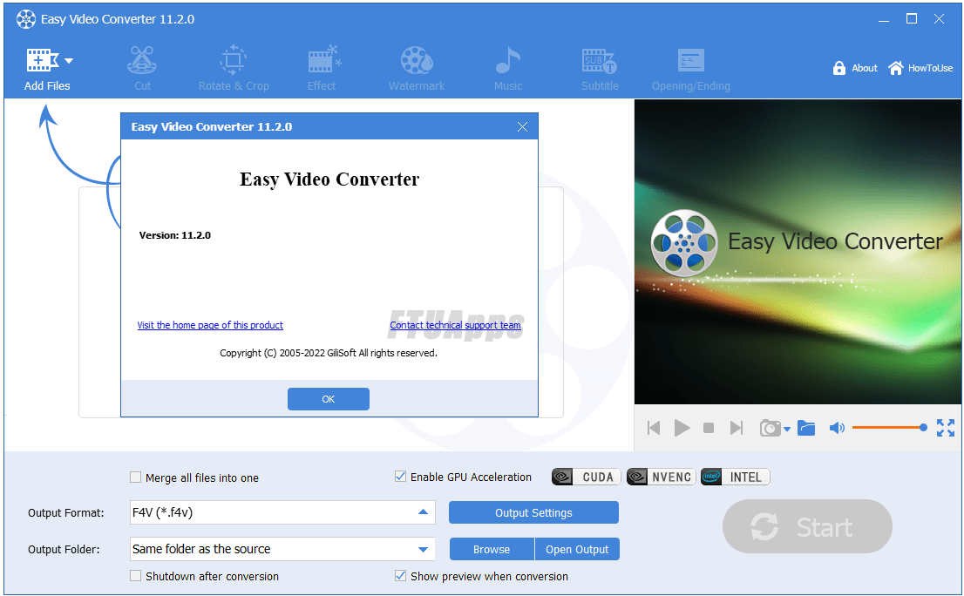Expand the Add Files dropdown arrow
Screen dimensions: 964x596
click(x=69, y=61)
